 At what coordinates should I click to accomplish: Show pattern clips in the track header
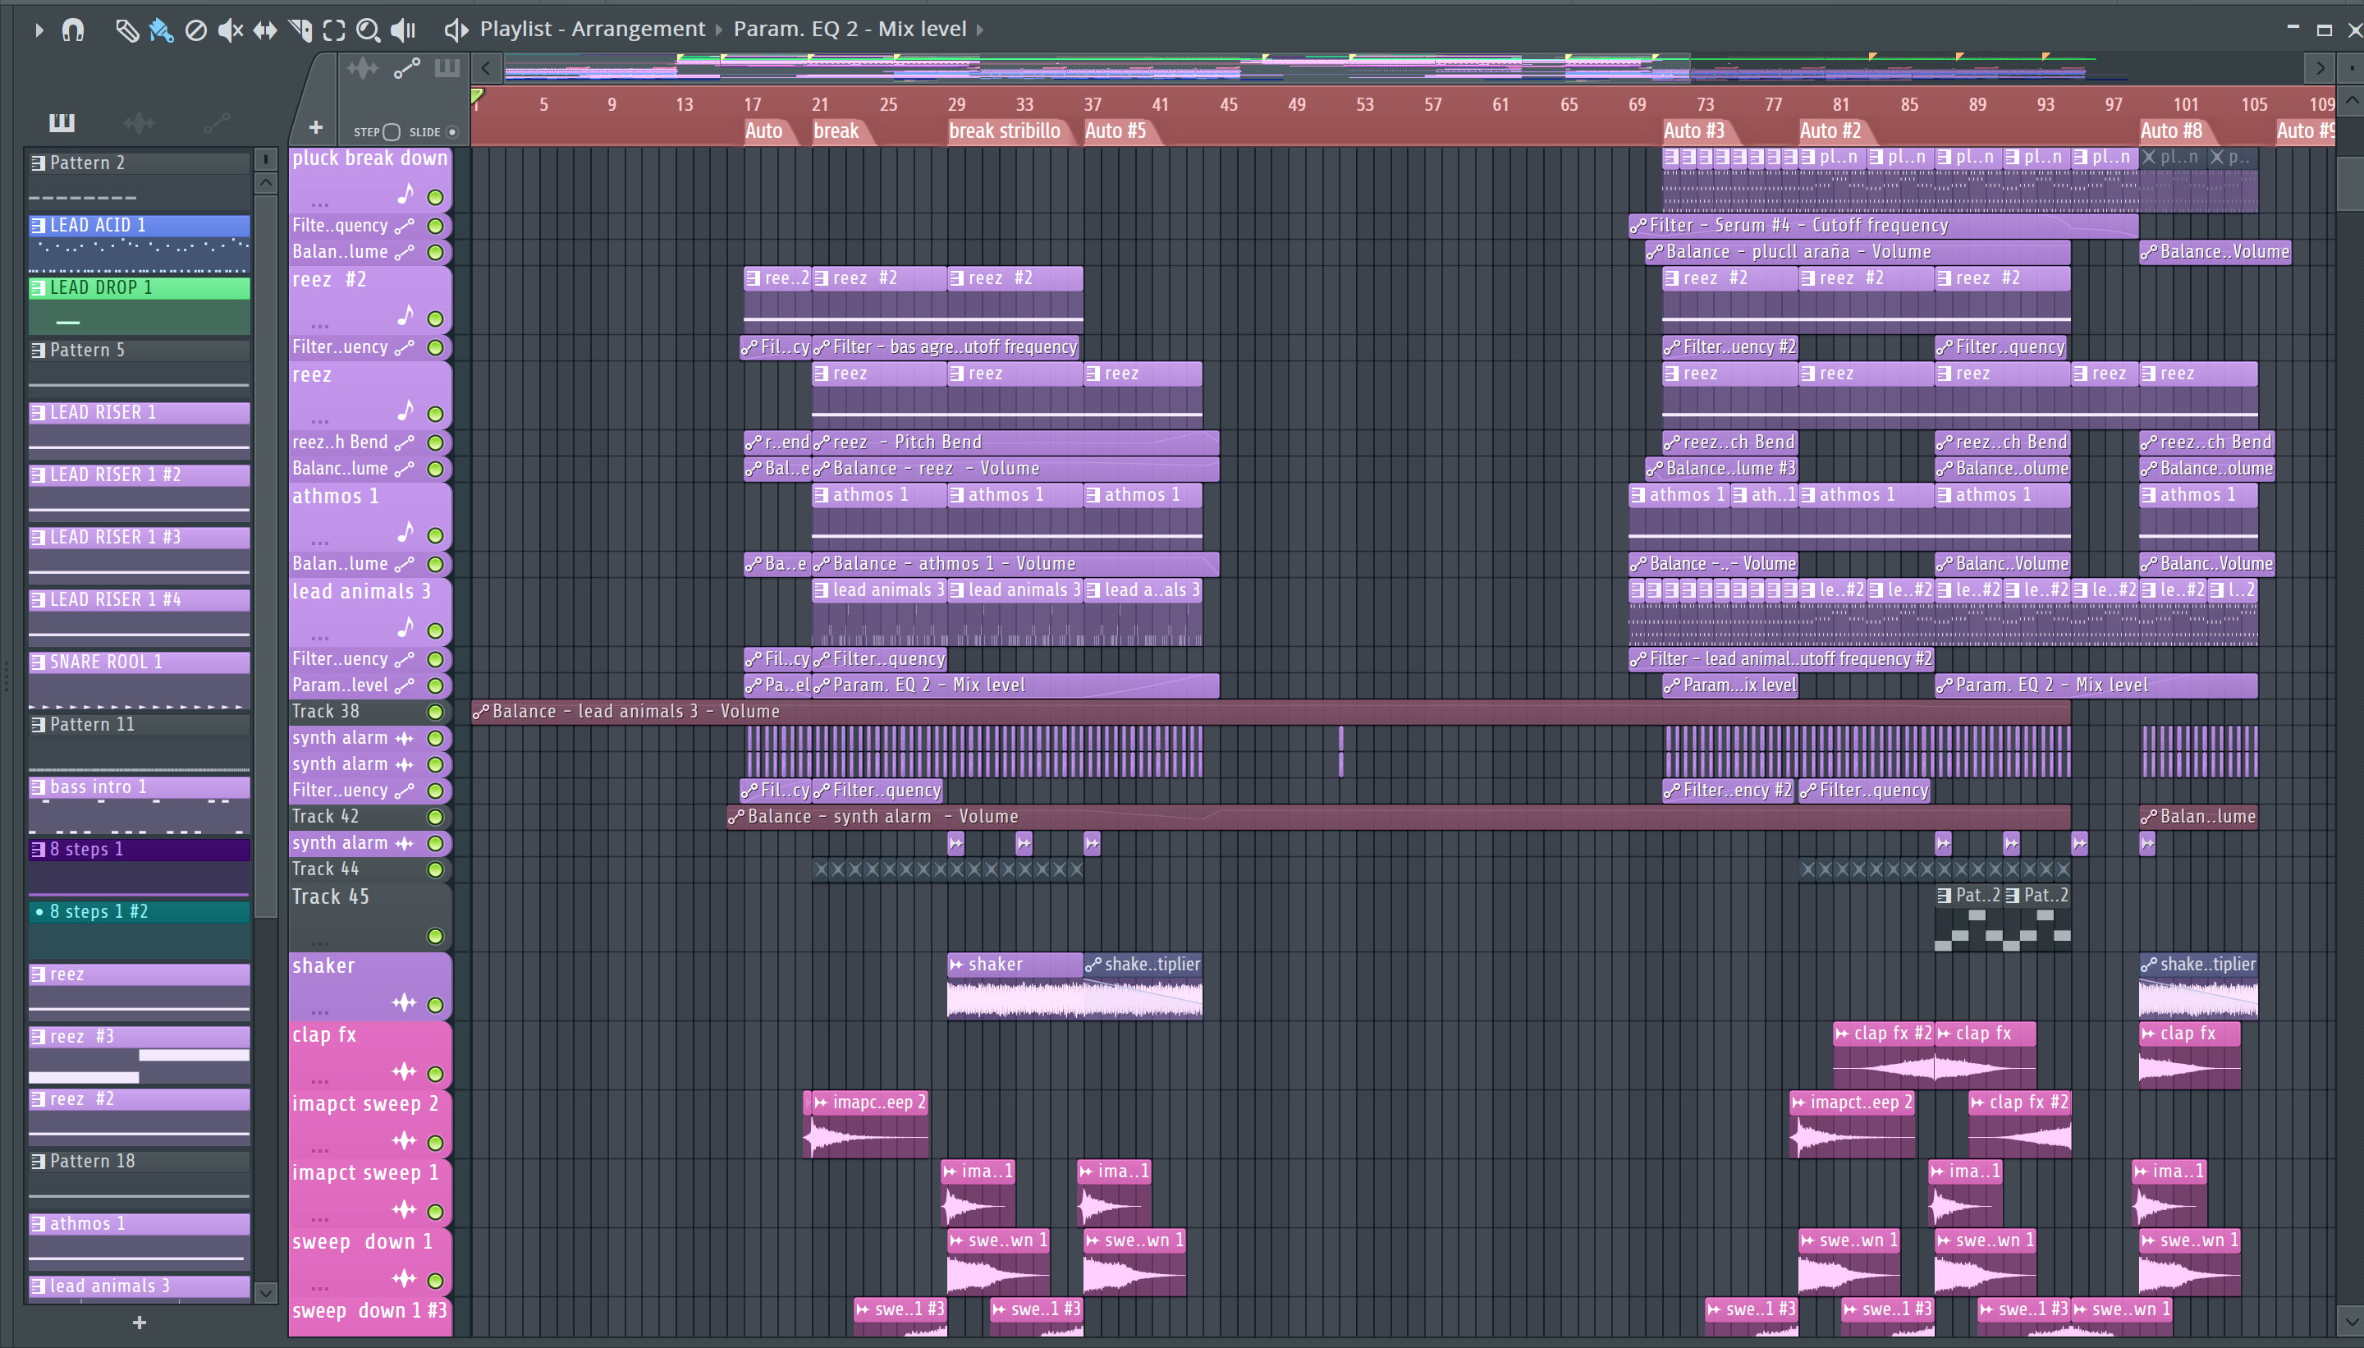(x=447, y=67)
